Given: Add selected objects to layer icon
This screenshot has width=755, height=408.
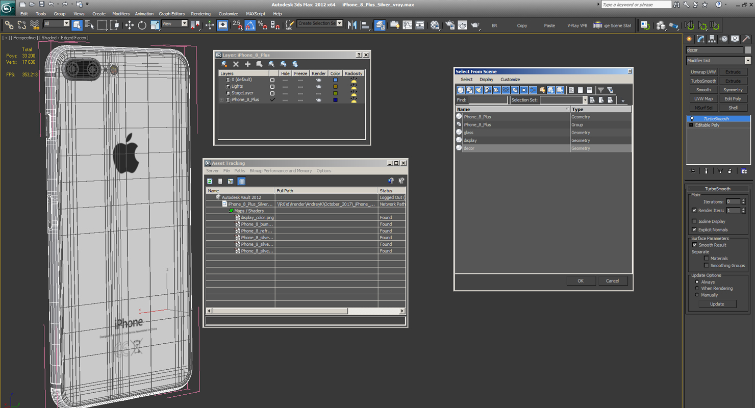Looking at the screenshot, I should (247, 64).
